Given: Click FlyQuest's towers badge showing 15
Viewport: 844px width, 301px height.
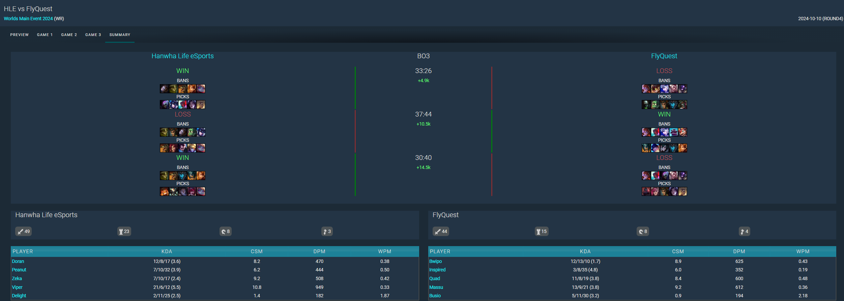Looking at the screenshot, I should point(542,231).
